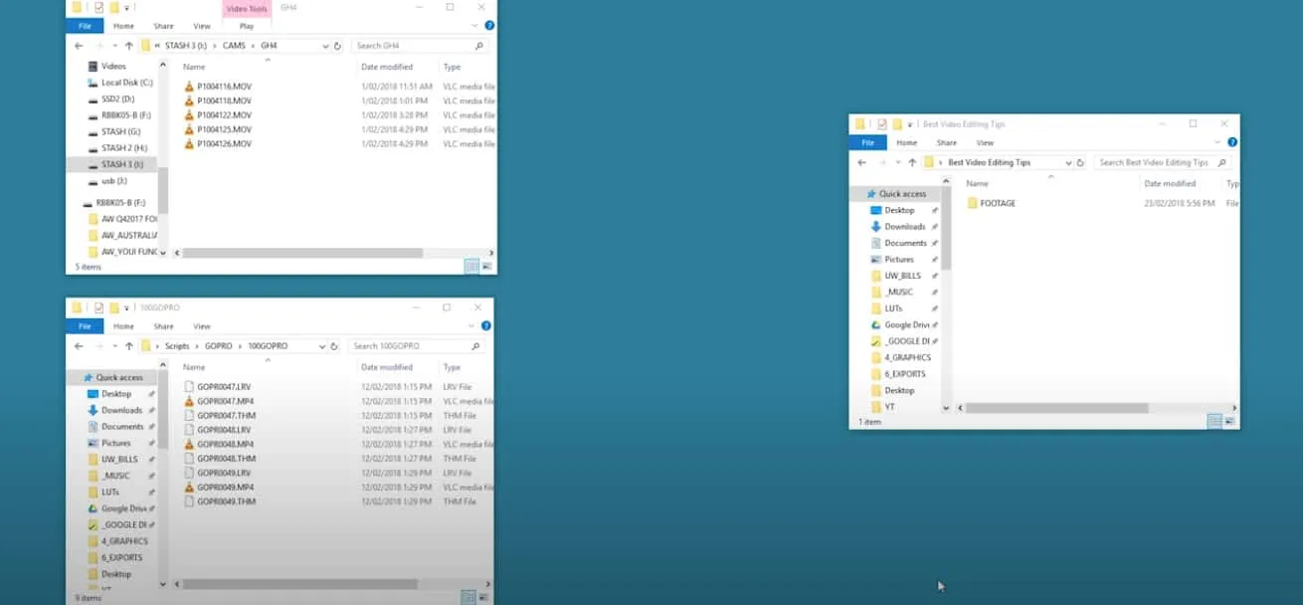Click the VLC icon of P1004116.MOV
This screenshot has width=1303, height=605.
pyautogui.click(x=189, y=87)
